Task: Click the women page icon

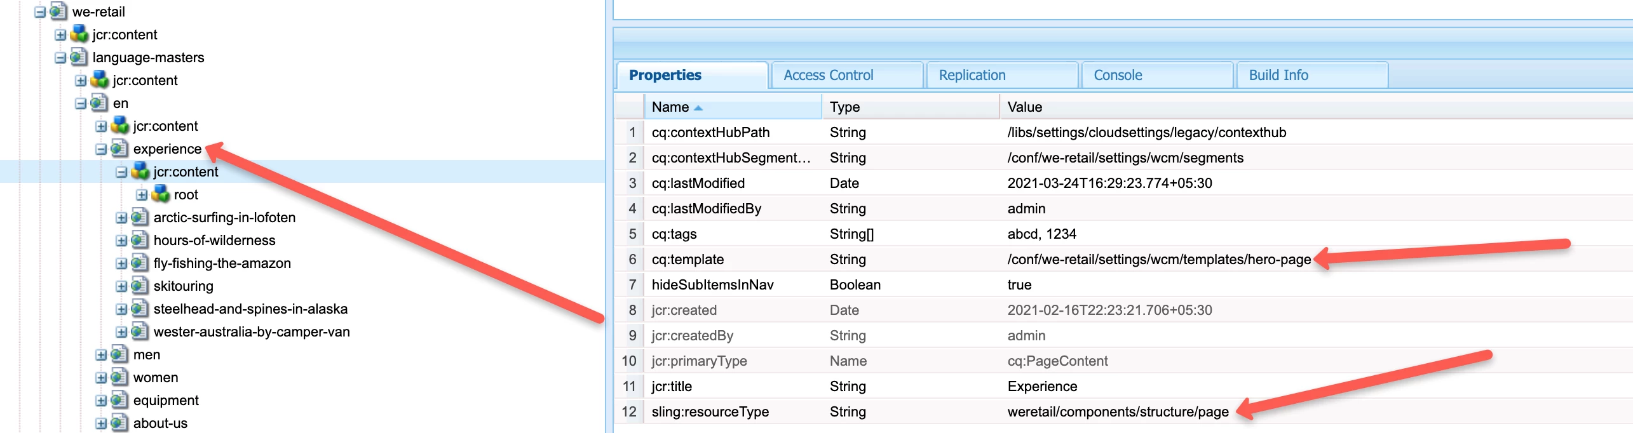Action: (x=119, y=377)
